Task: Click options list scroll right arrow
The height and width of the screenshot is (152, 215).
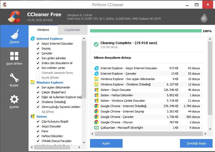Action: pos(79,147)
